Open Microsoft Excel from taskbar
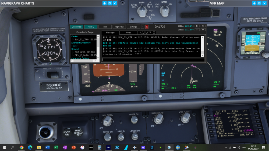This screenshot has height=151, width=269. pyautogui.click(x=56, y=148)
